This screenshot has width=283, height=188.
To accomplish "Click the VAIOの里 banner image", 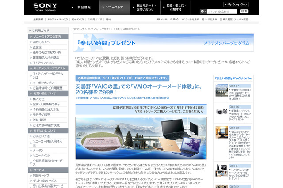I will [x=141, y=138].
